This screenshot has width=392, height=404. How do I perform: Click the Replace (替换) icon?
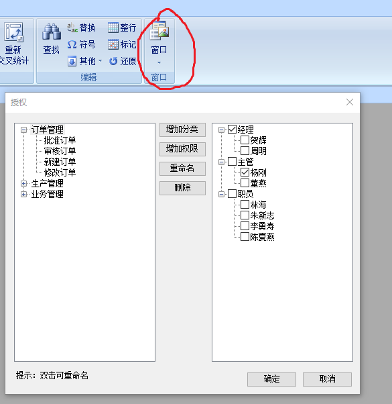click(x=72, y=28)
